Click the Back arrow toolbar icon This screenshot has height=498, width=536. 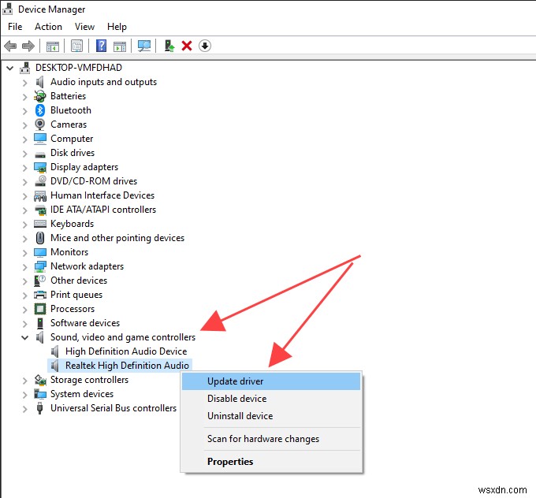click(10, 46)
